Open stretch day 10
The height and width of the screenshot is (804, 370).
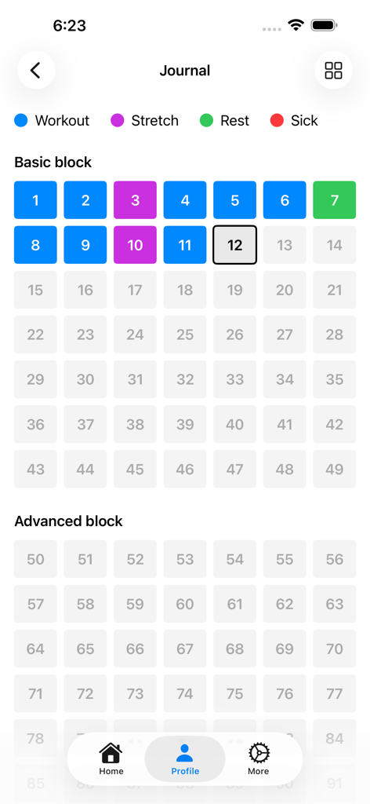135,245
